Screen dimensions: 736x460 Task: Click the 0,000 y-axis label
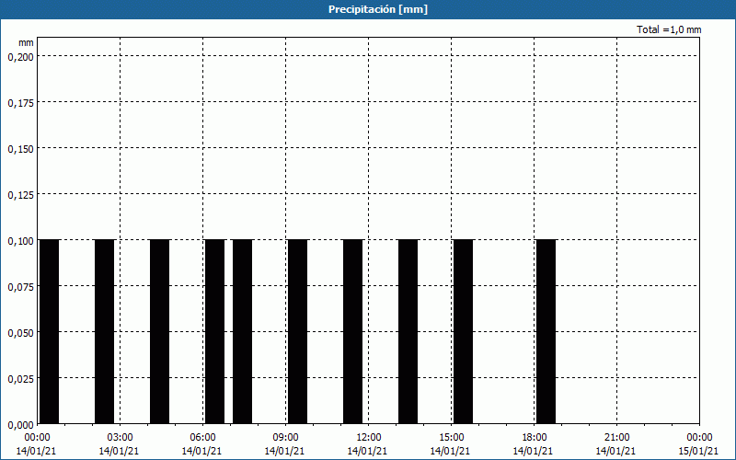point(20,425)
